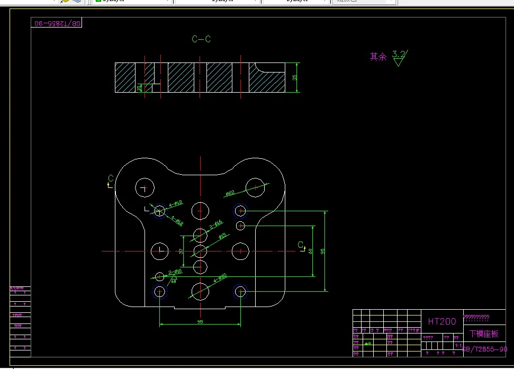Select the 3.2 roughness symbol
Image resolution: width=514 pixels, height=369 pixels.
400,58
